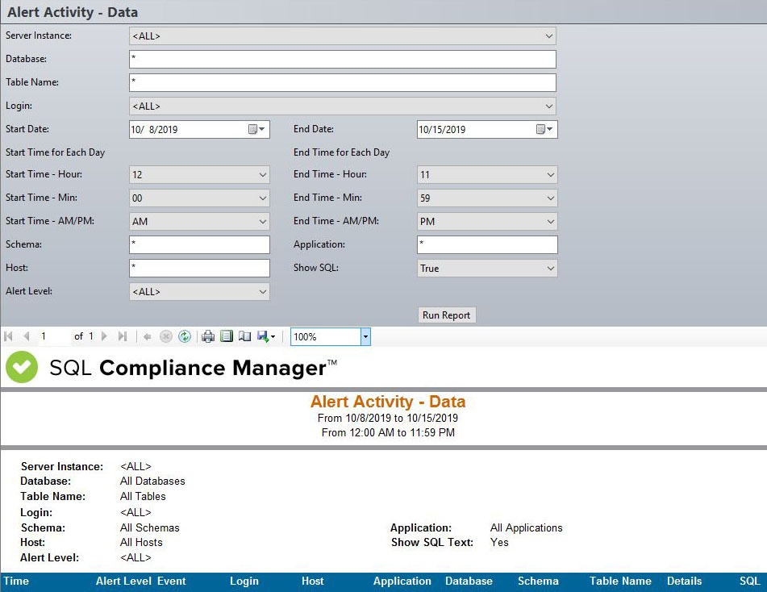Open Page Setup icon in toolbar
Screen dimensions: 767x592
click(x=244, y=337)
